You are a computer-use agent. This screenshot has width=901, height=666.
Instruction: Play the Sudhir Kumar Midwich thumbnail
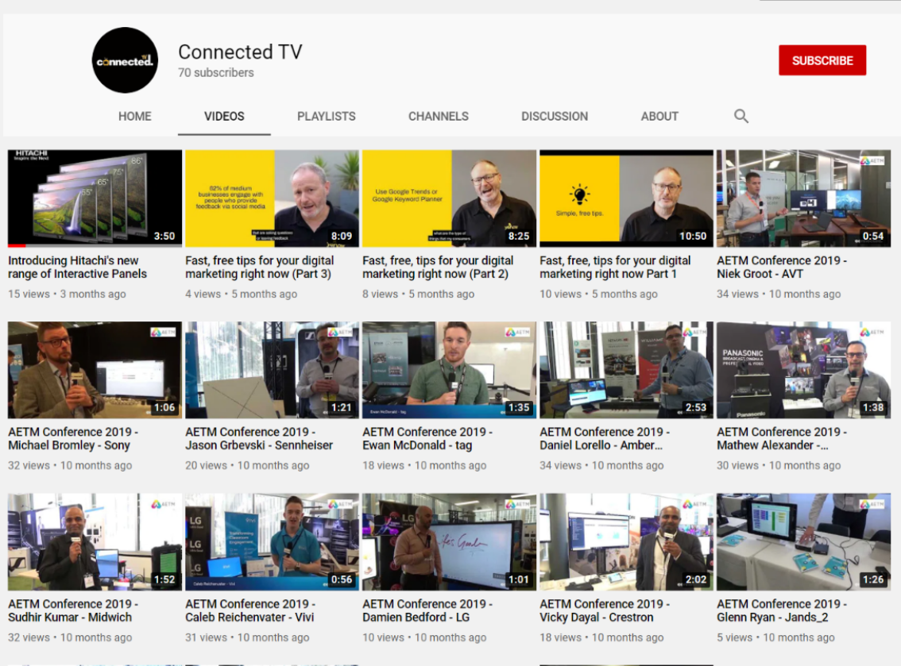point(95,542)
